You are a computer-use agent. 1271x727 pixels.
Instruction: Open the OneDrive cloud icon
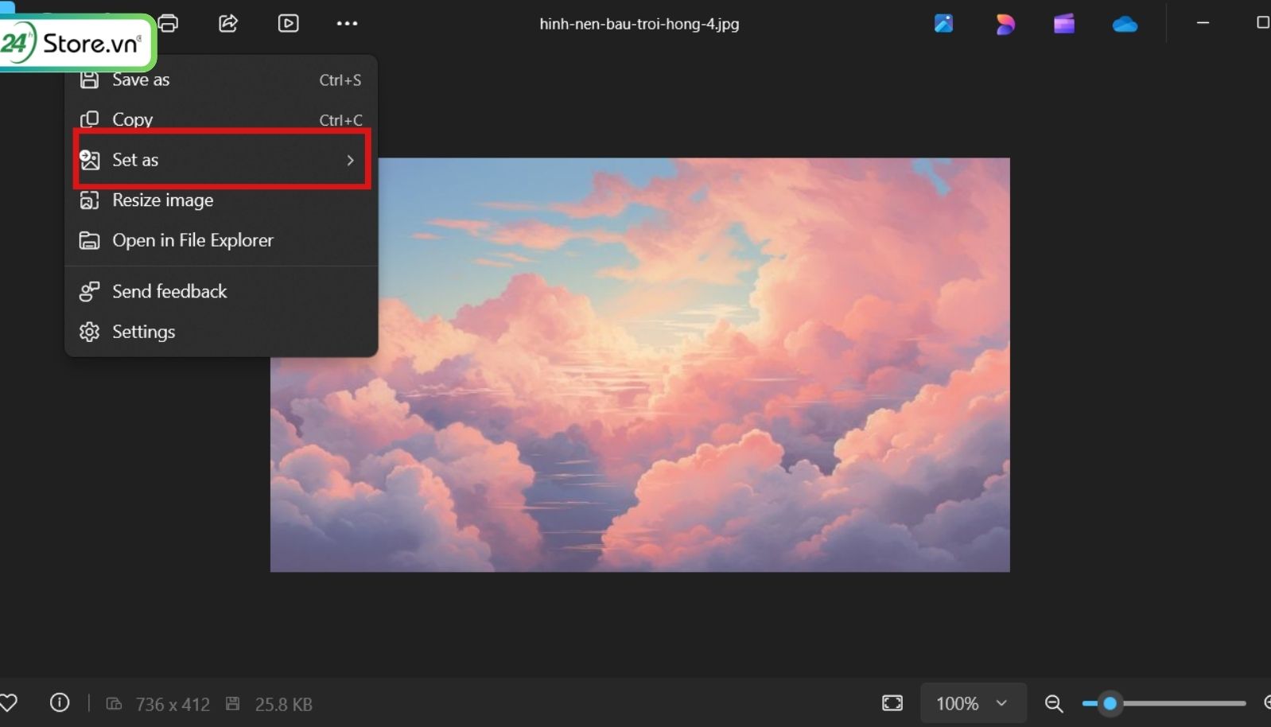point(1125,25)
